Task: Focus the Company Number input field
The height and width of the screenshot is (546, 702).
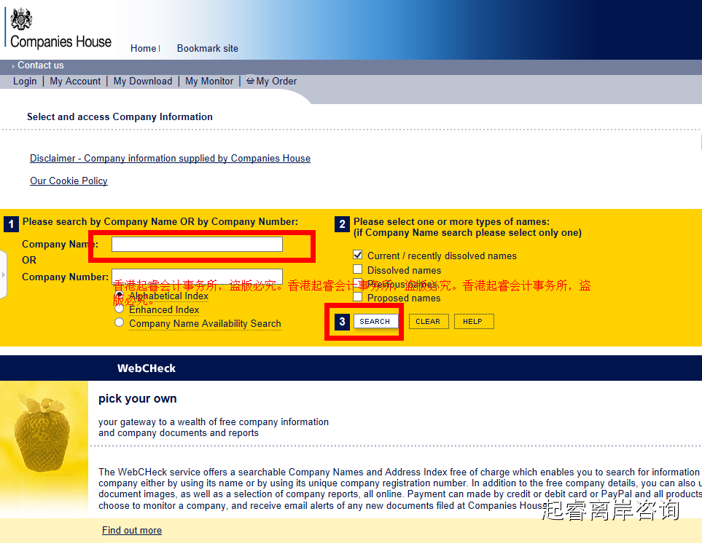Action: coord(197,277)
